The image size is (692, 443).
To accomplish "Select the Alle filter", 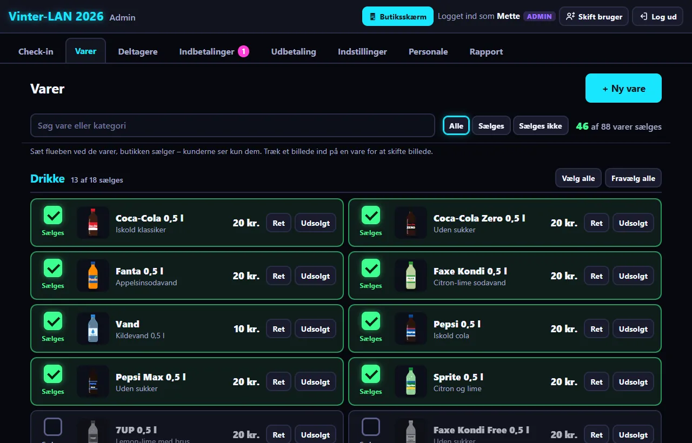I will (x=456, y=125).
